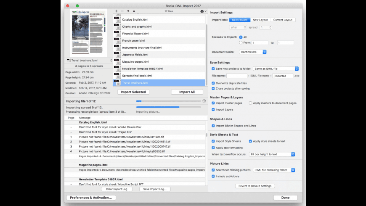Toggle Import Layers checkbox
This screenshot has width=366, height=206.
(x=213, y=109)
